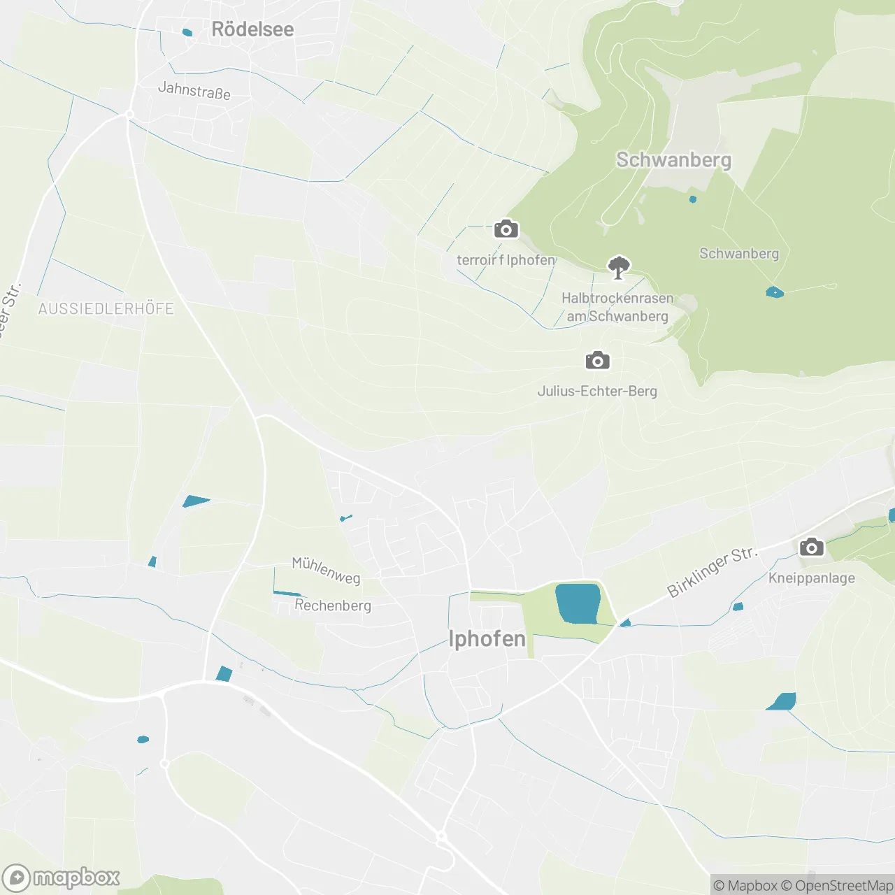Click the Iphofen town label

(x=487, y=638)
